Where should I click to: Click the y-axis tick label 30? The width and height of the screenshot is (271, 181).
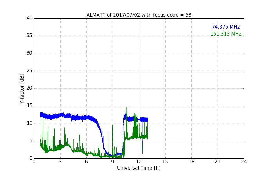[29, 53]
